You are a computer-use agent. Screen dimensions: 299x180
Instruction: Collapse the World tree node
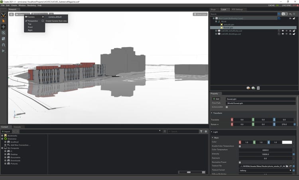(x=216, y=21)
